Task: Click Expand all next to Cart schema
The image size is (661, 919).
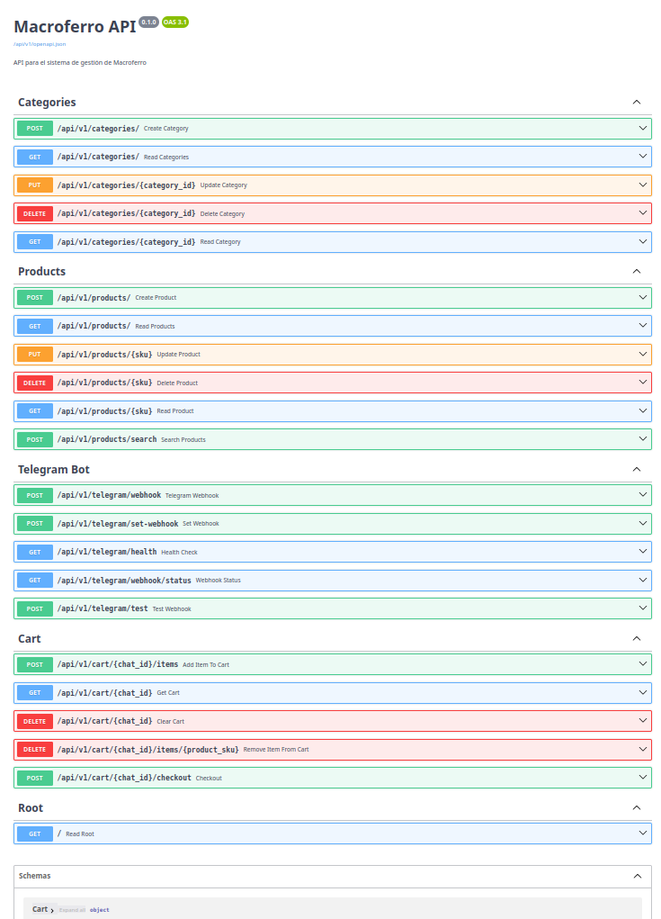Action: click(x=72, y=910)
